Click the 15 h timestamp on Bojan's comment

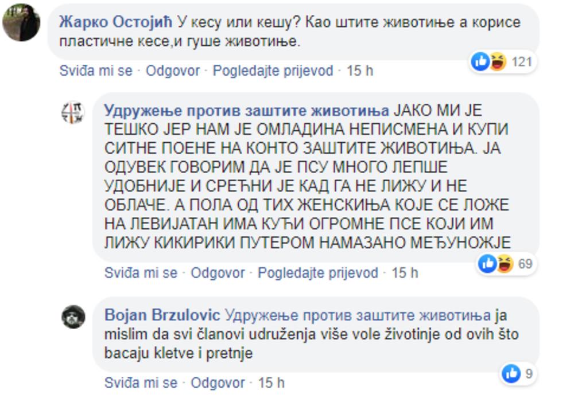point(272,383)
